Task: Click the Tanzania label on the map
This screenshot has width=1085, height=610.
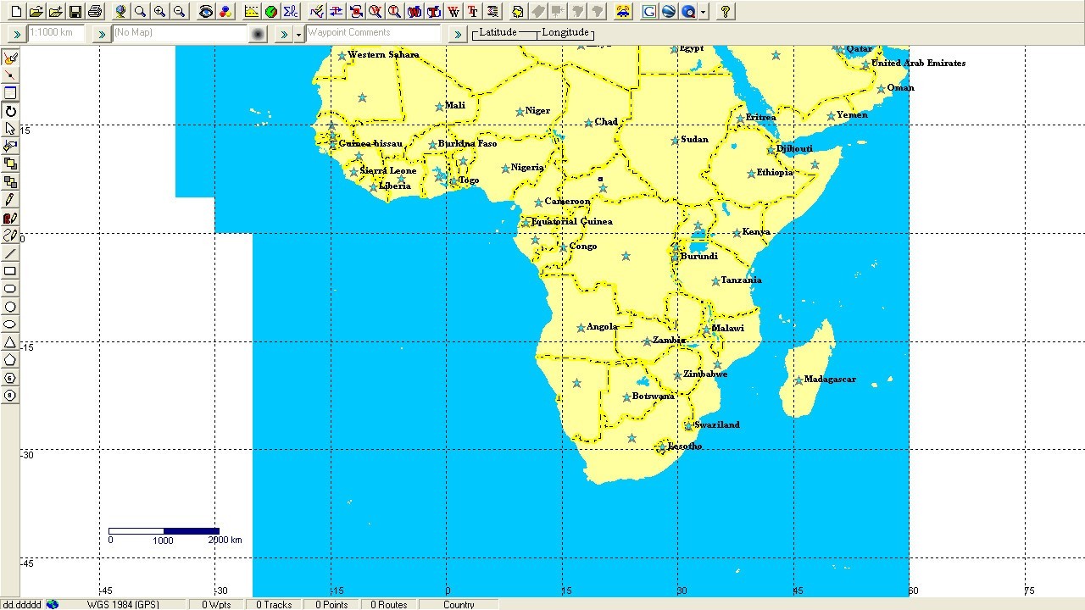Action: [741, 280]
